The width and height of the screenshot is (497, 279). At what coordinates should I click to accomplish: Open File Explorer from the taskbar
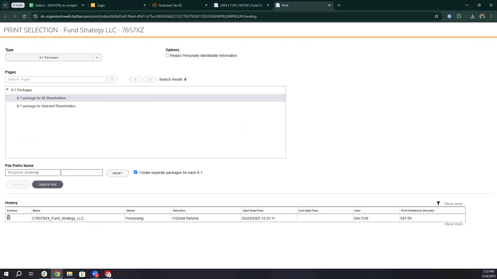(x=69, y=274)
